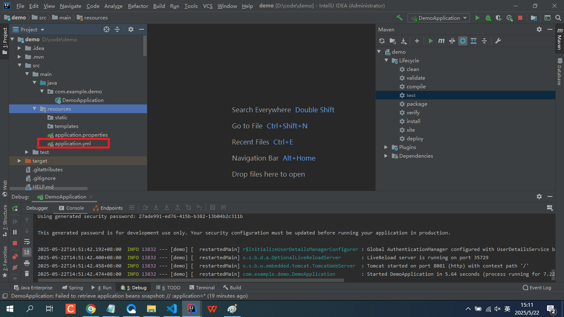Switch to Endpoints tab
This screenshot has width=564, height=317.
click(x=108, y=208)
